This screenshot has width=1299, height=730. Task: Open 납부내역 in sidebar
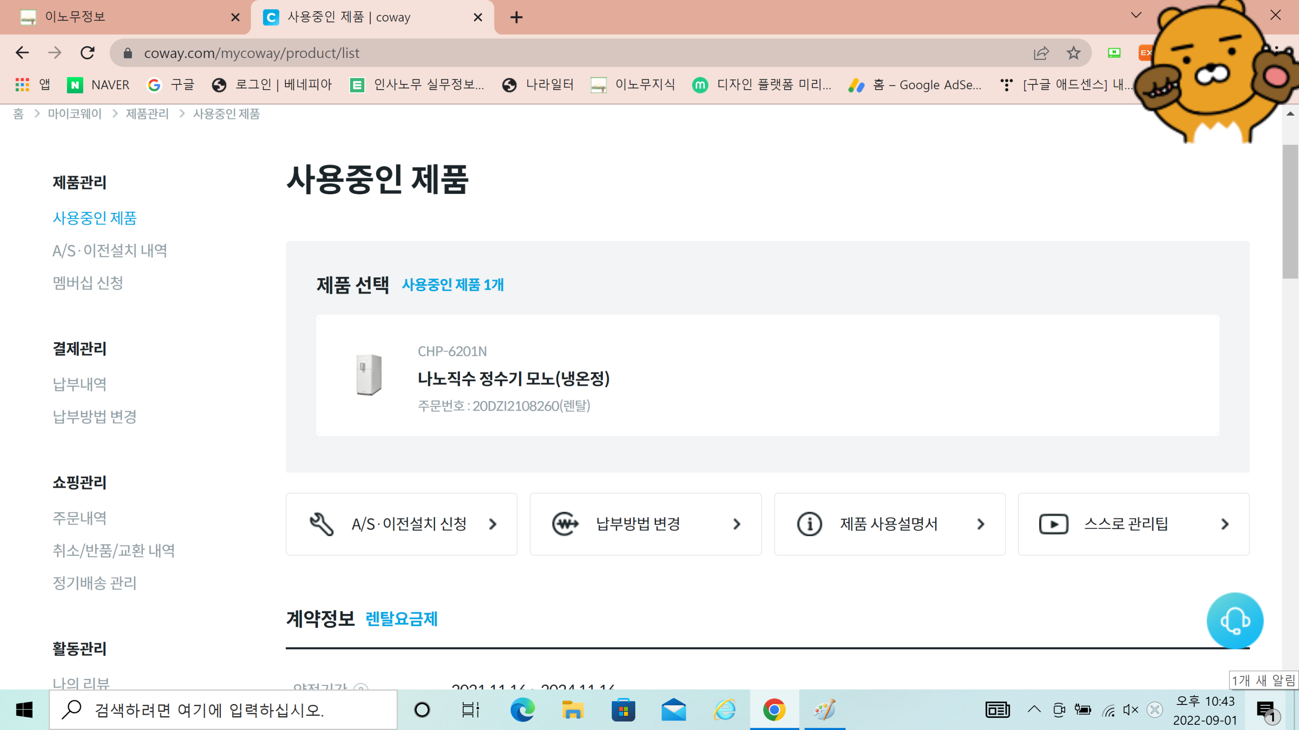click(x=80, y=384)
